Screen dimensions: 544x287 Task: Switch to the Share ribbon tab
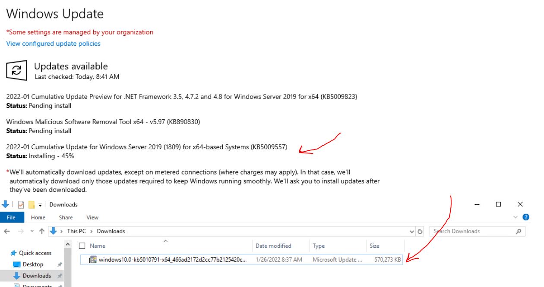pos(66,218)
